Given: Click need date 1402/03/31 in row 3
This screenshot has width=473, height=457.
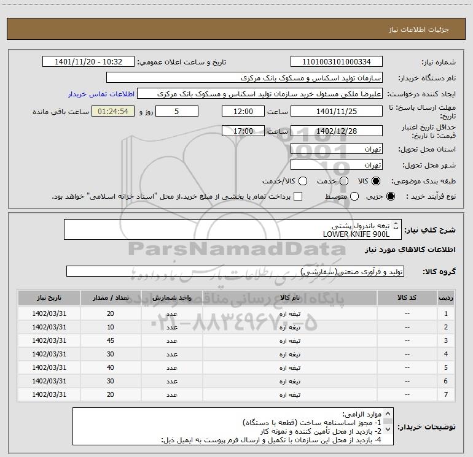Looking at the screenshot, I should click(49, 340).
